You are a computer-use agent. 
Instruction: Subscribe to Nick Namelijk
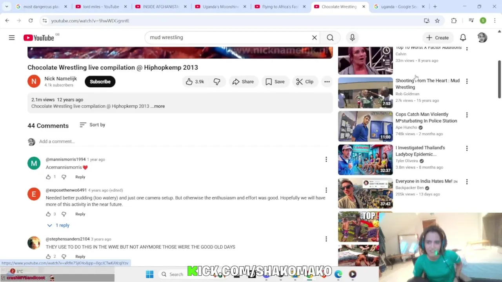click(x=100, y=81)
